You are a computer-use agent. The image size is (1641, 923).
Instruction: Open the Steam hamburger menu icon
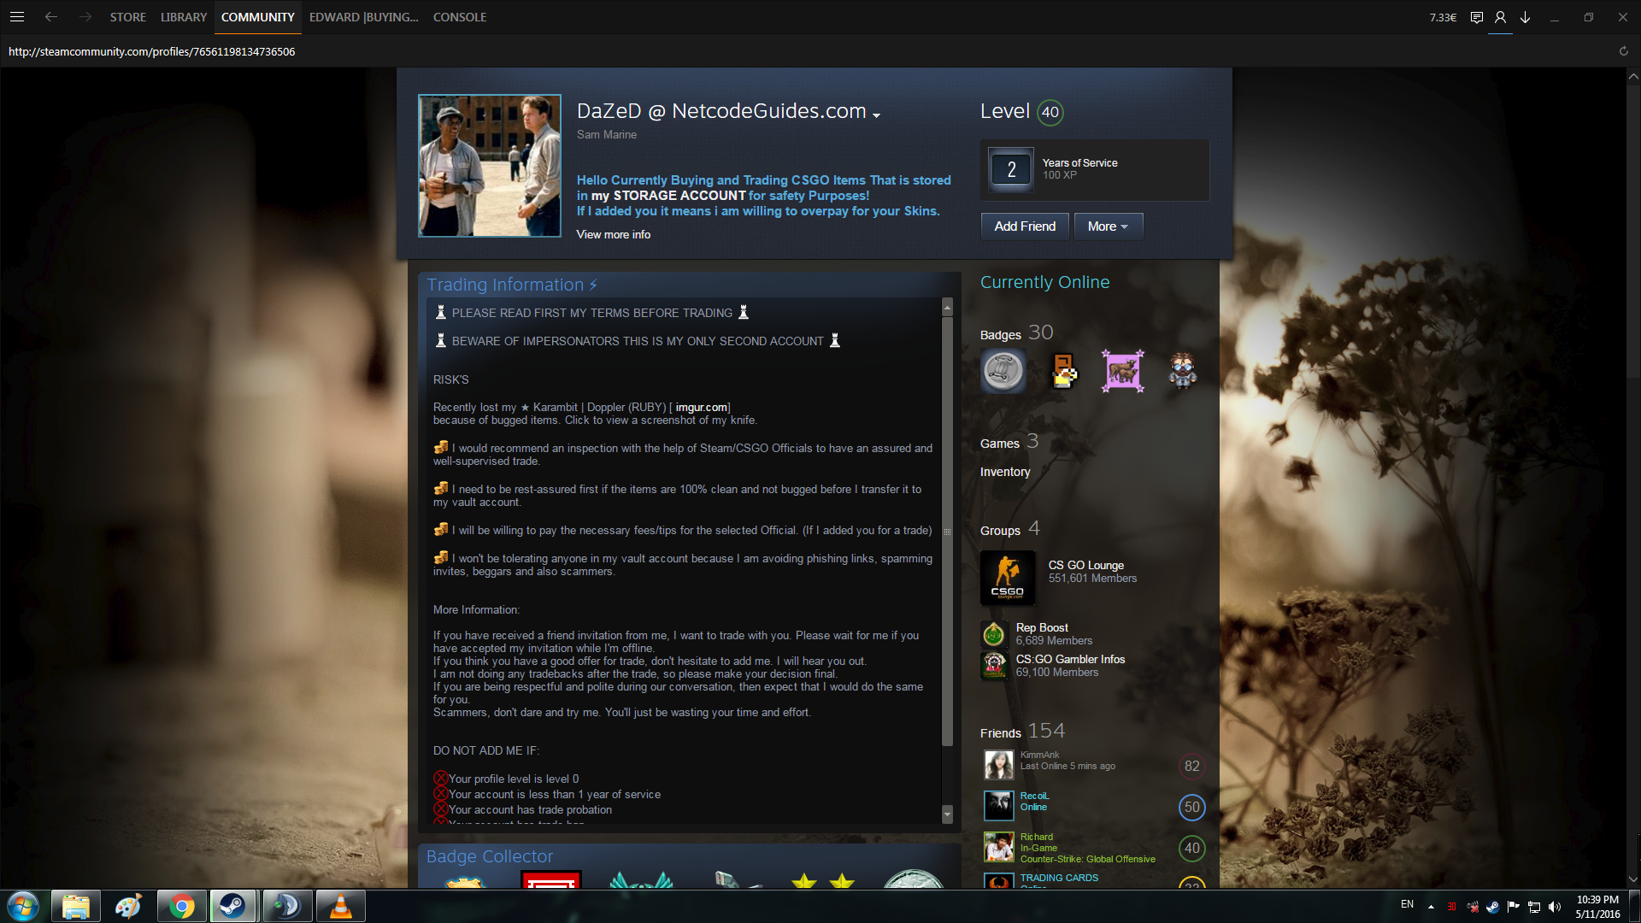pyautogui.click(x=16, y=17)
